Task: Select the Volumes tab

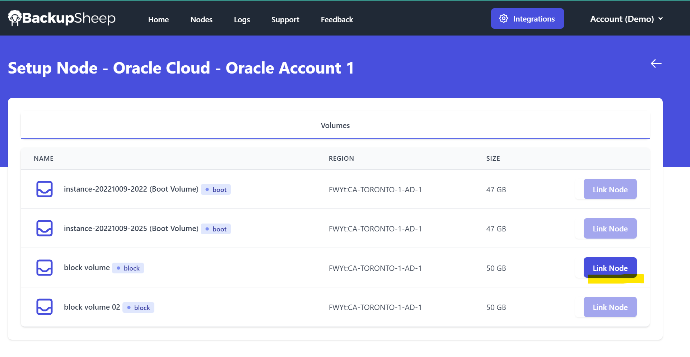Action: click(335, 126)
